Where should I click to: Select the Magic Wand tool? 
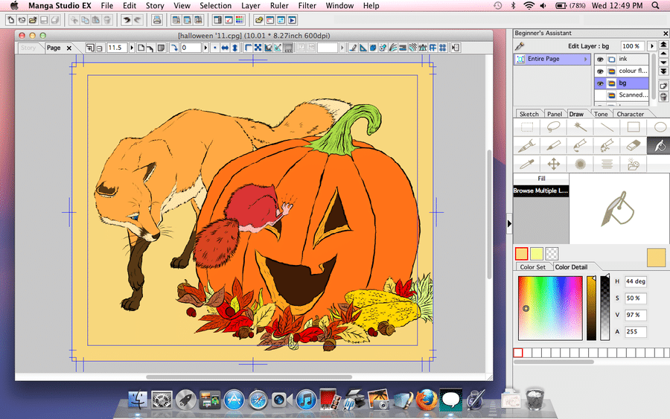(580, 127)
